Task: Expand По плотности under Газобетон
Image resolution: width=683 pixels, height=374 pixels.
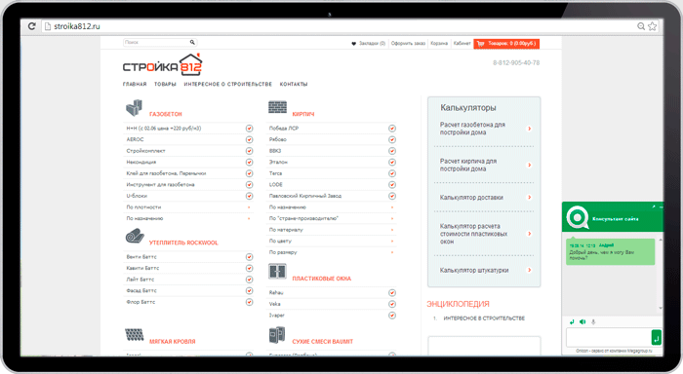Action: click(x=249, y=207)
